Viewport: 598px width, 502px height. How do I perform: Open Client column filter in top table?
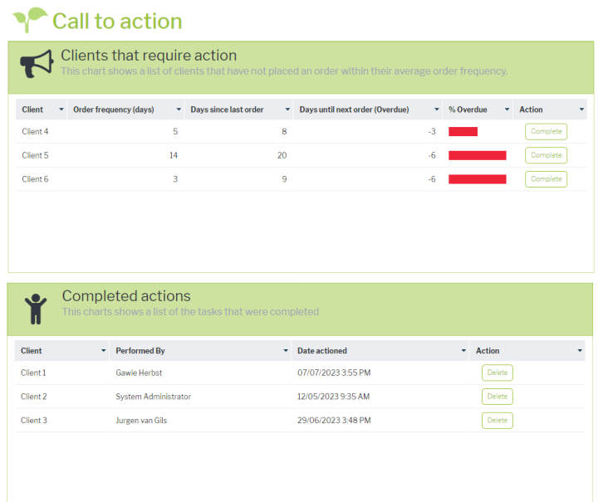(x=61, y=110)
